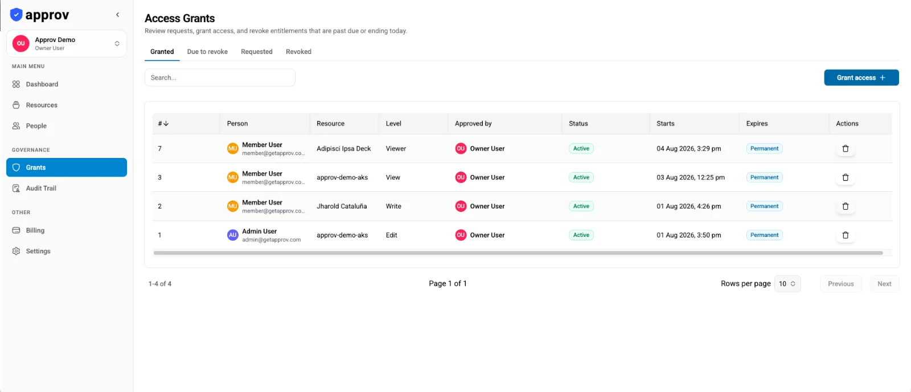Click the trash icon for Admin User grant
Image resolution: width=911 pixels, height=392 pixels.
tap(846, 235)
